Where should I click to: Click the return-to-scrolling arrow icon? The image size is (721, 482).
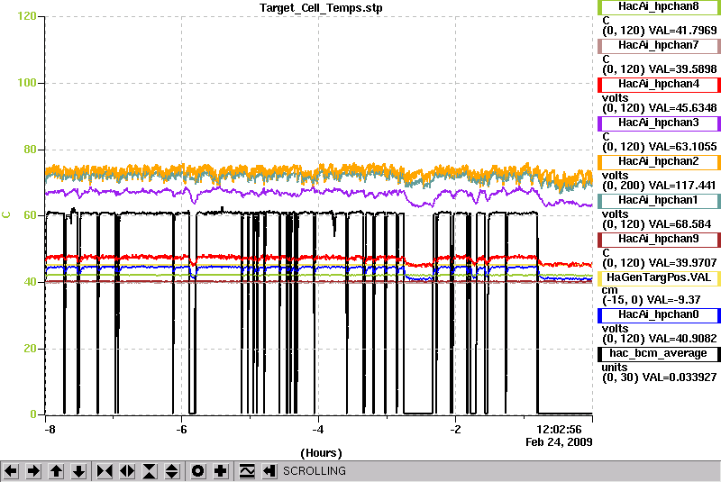(x=269, y=471)
